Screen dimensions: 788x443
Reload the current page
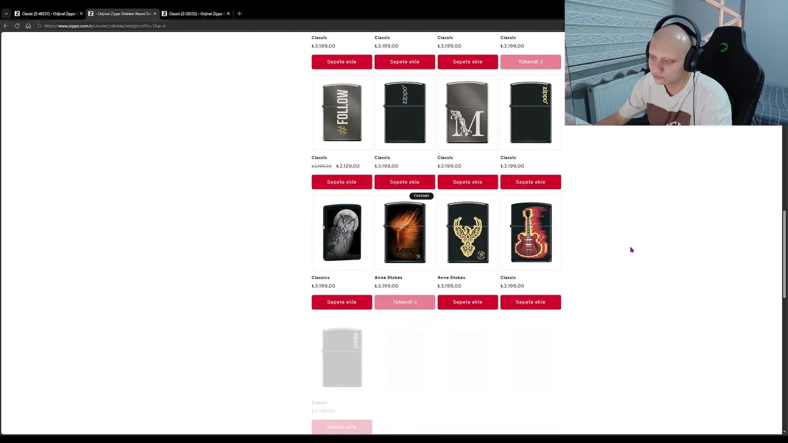pyautogui.click(x=17, y=26)
